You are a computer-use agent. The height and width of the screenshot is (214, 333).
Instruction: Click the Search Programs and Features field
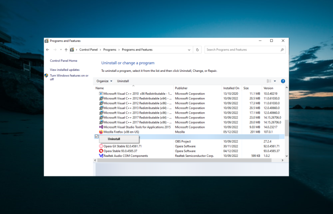click(245, 49)
